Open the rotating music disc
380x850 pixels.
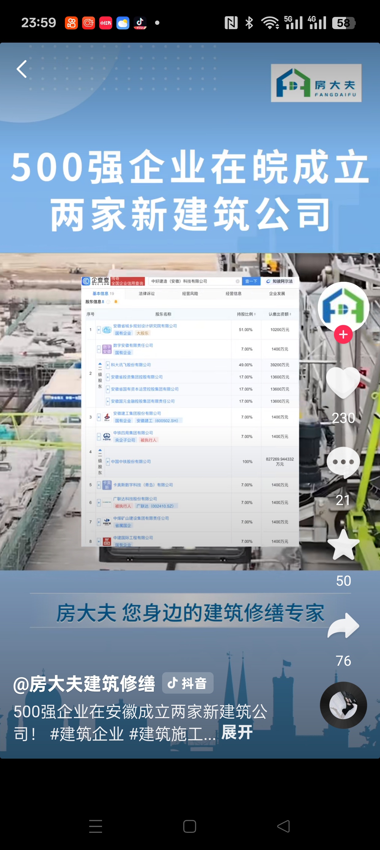tap(343, 705)
